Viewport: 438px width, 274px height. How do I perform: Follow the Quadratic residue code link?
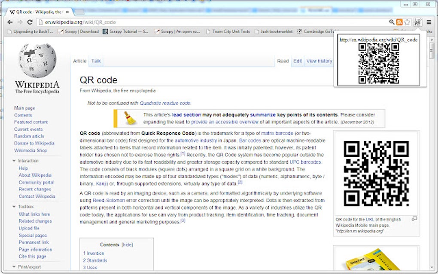click(165, 103)
